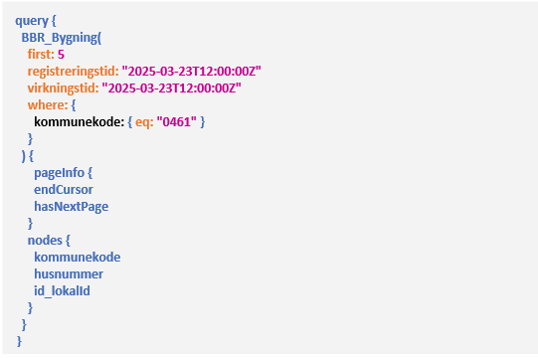Click the final closing brace of the query
Screen dimensions: 538x358
19,341
